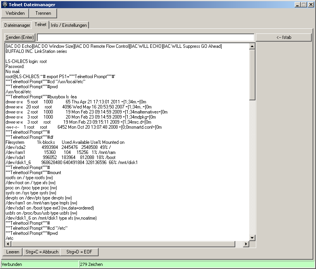Image resolution: width=316 pixels, height=269 pixels.
Task: Send end-of-file via Strg+D = EOF
Action: coord(79,252)
